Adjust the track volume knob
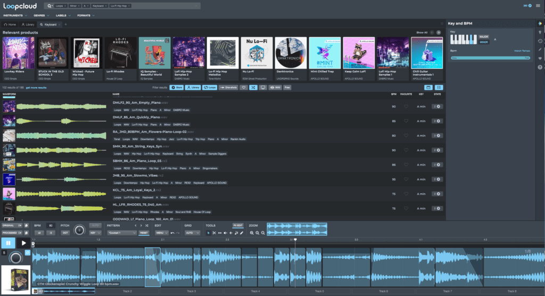Screen dimensions: 545x296 [x=15, y=258]
